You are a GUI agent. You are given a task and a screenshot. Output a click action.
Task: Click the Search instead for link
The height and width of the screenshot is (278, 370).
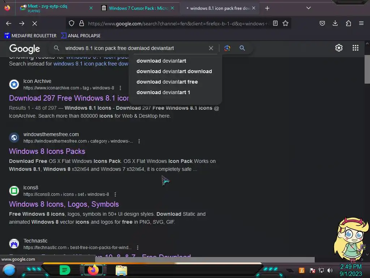pos(91,64)
